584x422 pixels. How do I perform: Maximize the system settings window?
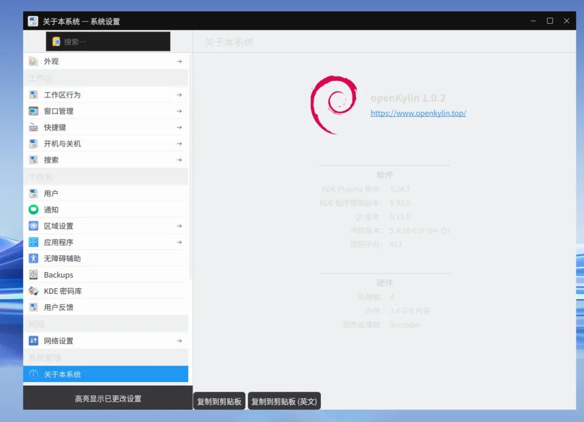550,21
